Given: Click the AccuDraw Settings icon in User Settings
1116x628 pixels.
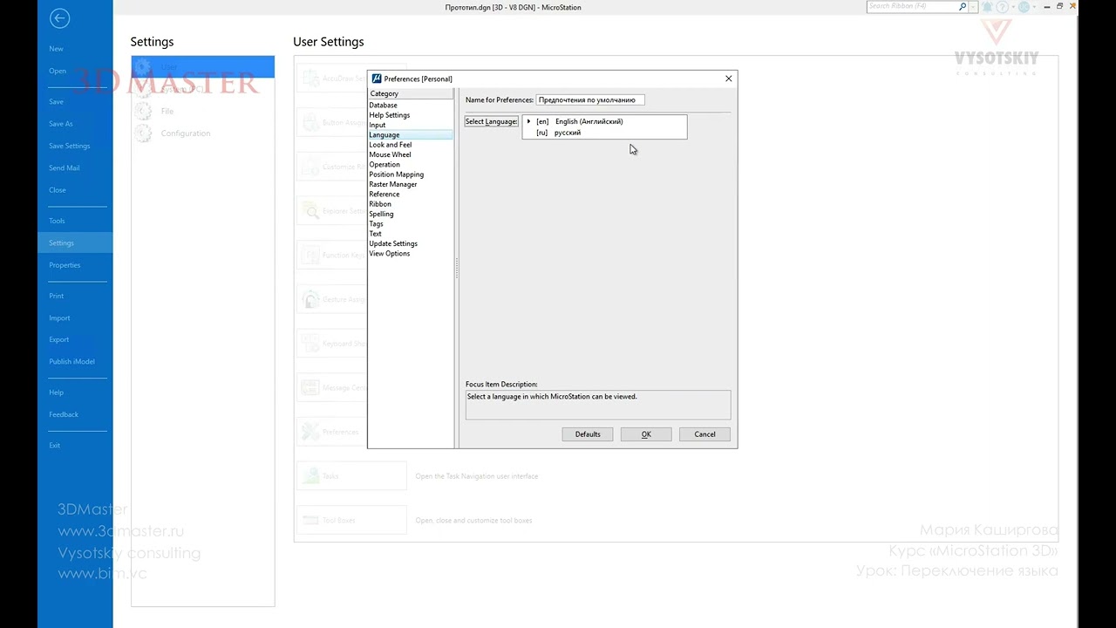Looking at the screenshot, I should coord(310,78).
